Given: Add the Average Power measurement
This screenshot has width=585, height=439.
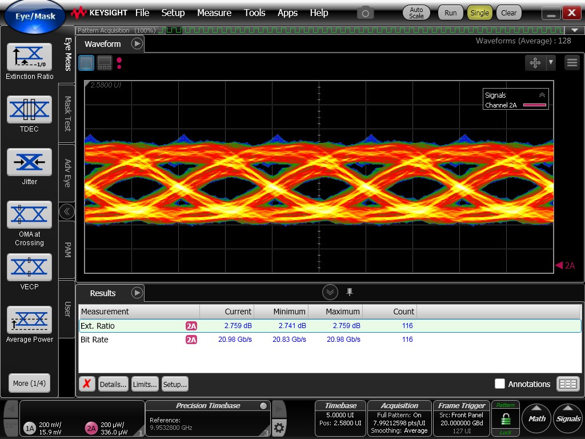Looking at the screenshot, I should click(29, 320).
